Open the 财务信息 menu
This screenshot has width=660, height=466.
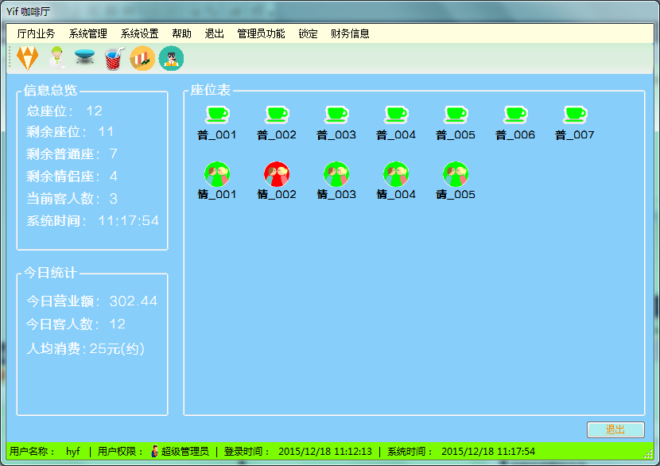point(350,33)
